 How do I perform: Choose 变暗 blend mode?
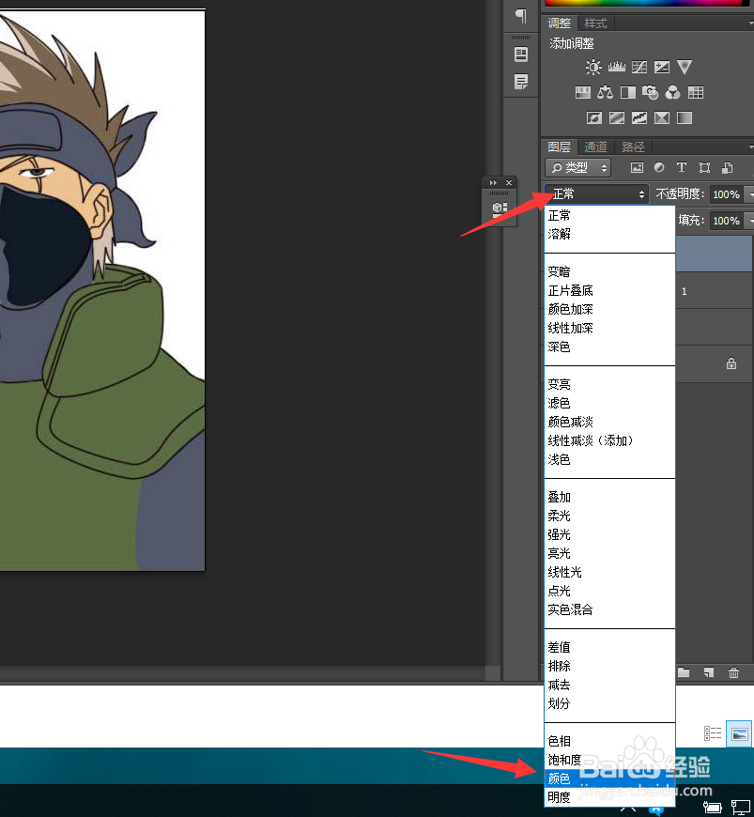click(609, 272)
